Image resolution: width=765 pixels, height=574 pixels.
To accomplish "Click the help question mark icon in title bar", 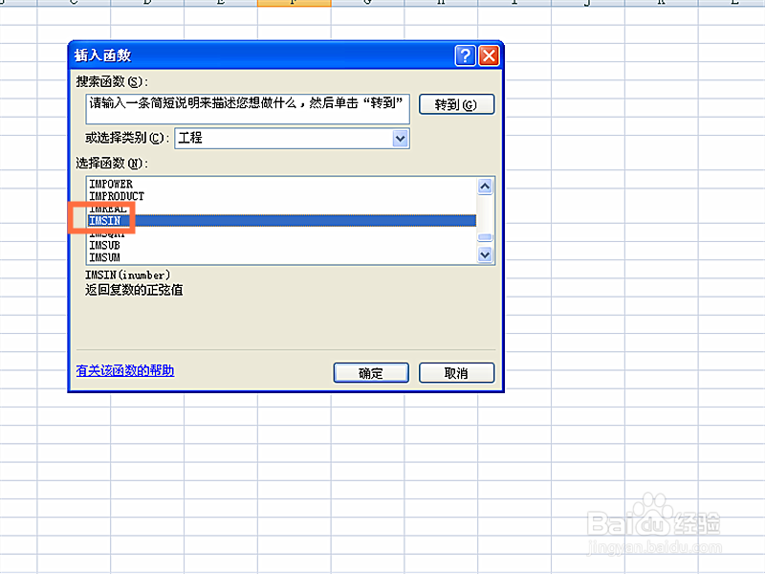I will 465,55.
